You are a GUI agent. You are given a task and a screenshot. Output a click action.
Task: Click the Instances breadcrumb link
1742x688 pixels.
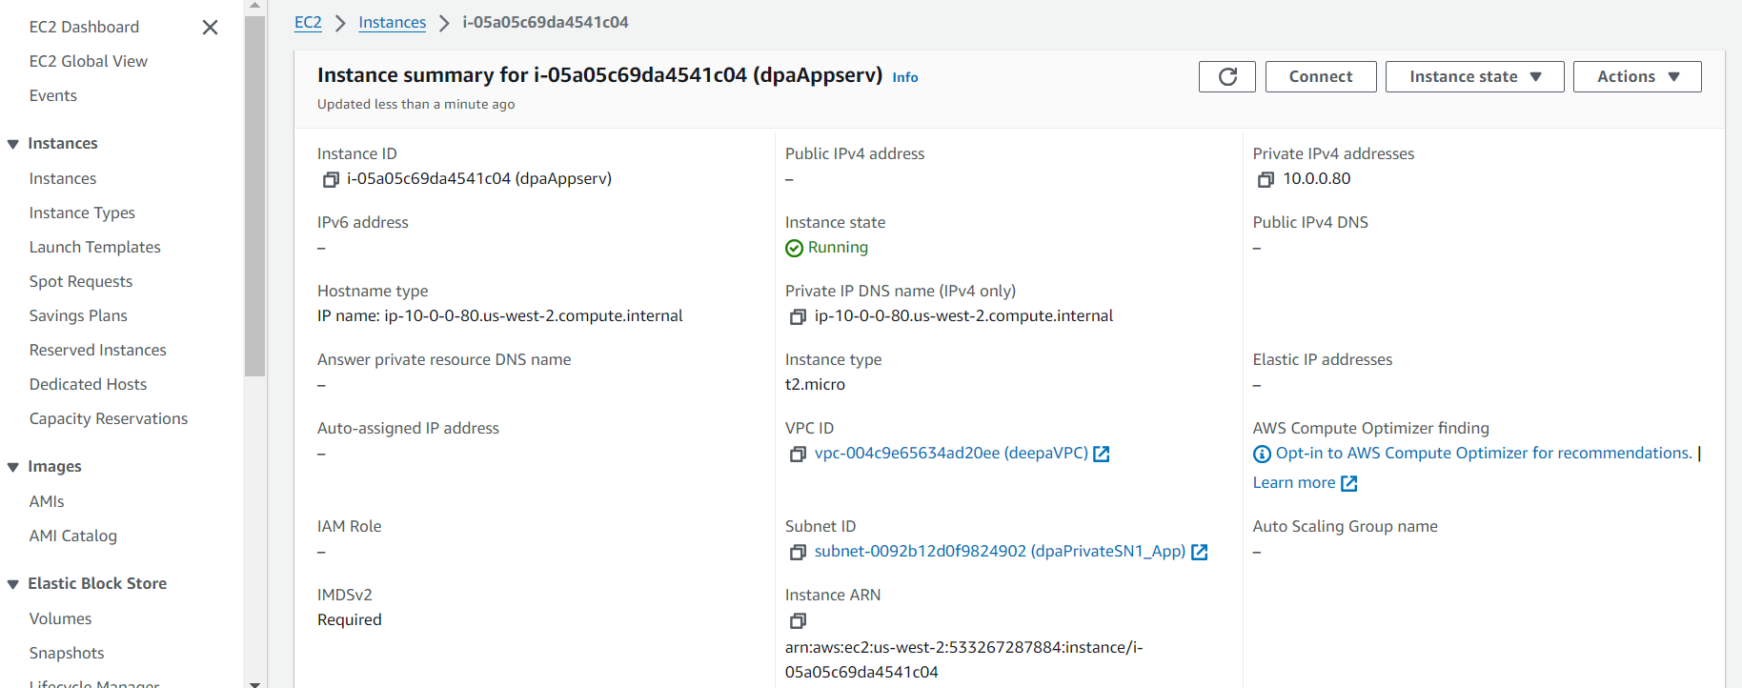click(x=392, y=22)
